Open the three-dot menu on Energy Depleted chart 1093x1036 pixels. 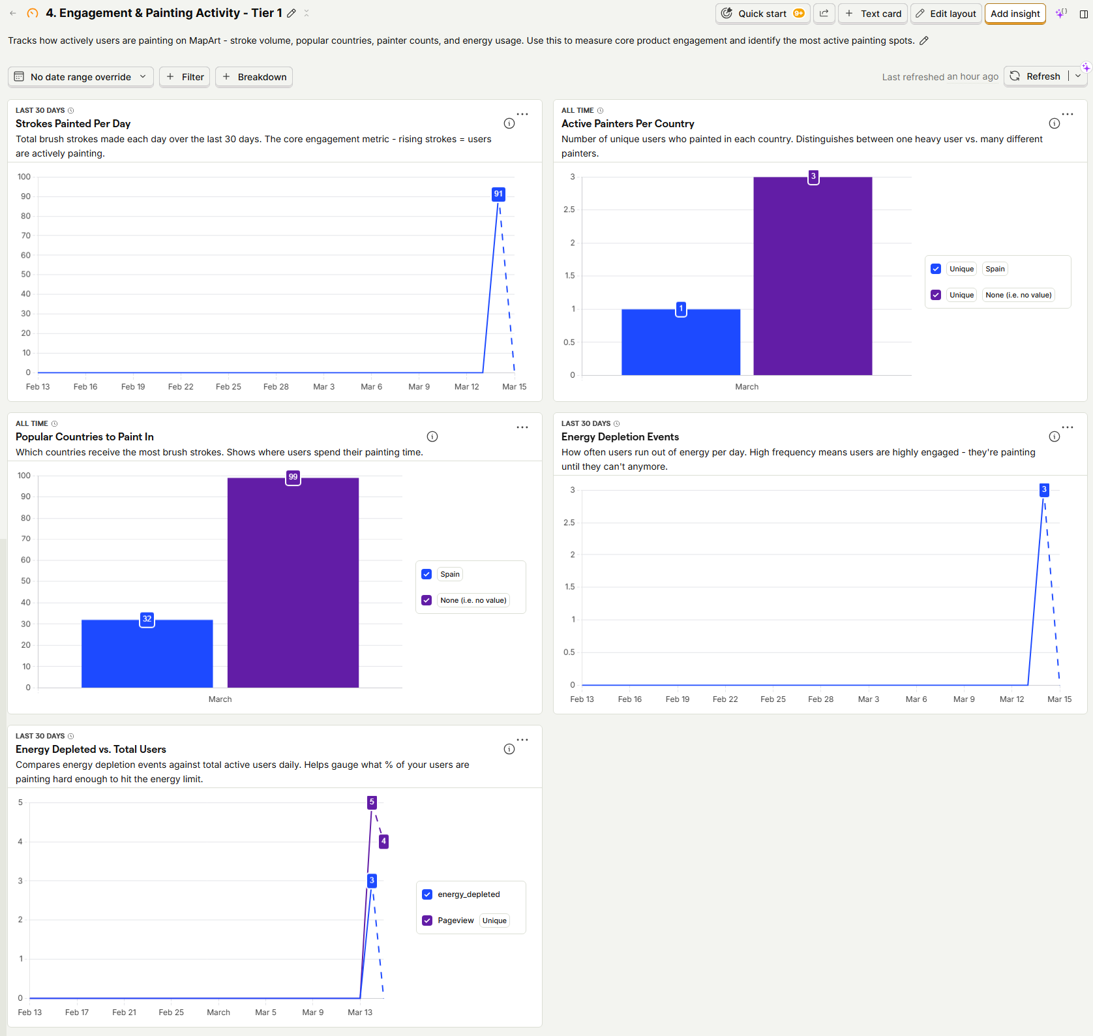pos(522,739)
